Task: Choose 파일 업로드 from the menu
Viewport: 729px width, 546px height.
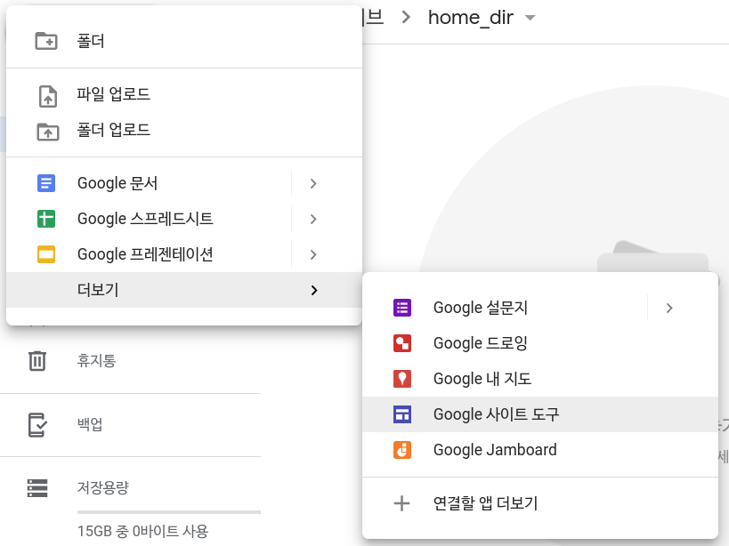Action: pos(184,95)
